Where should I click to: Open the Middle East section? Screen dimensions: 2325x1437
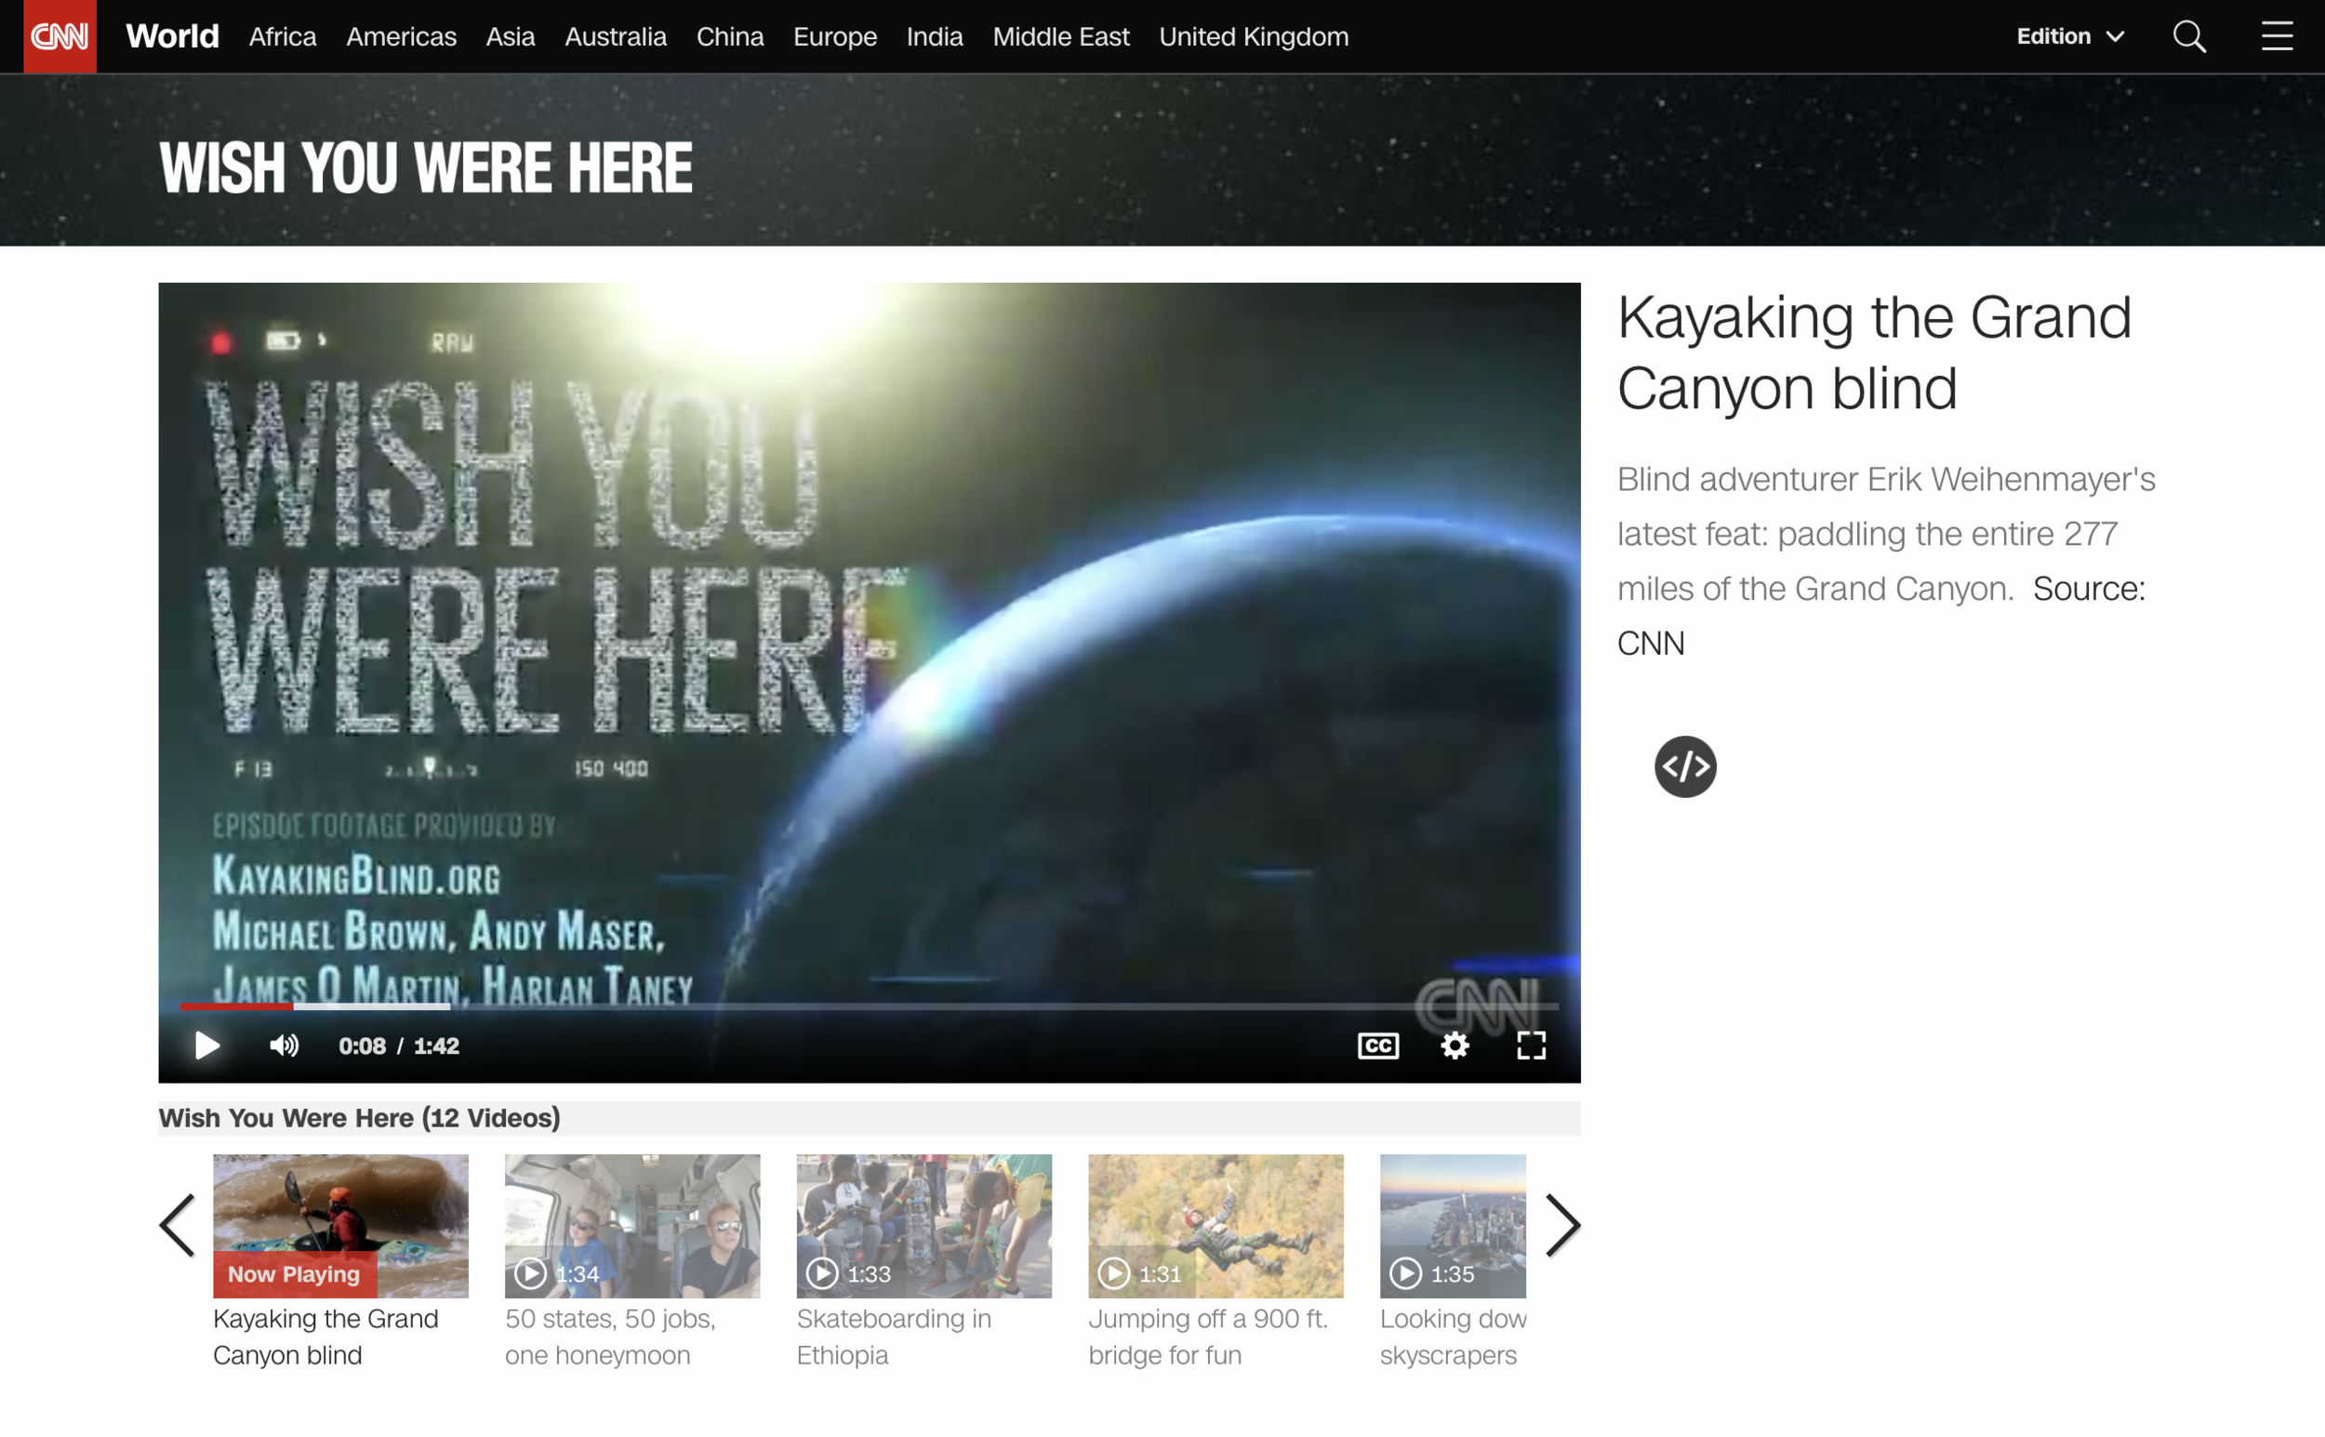coord(1060,36)
